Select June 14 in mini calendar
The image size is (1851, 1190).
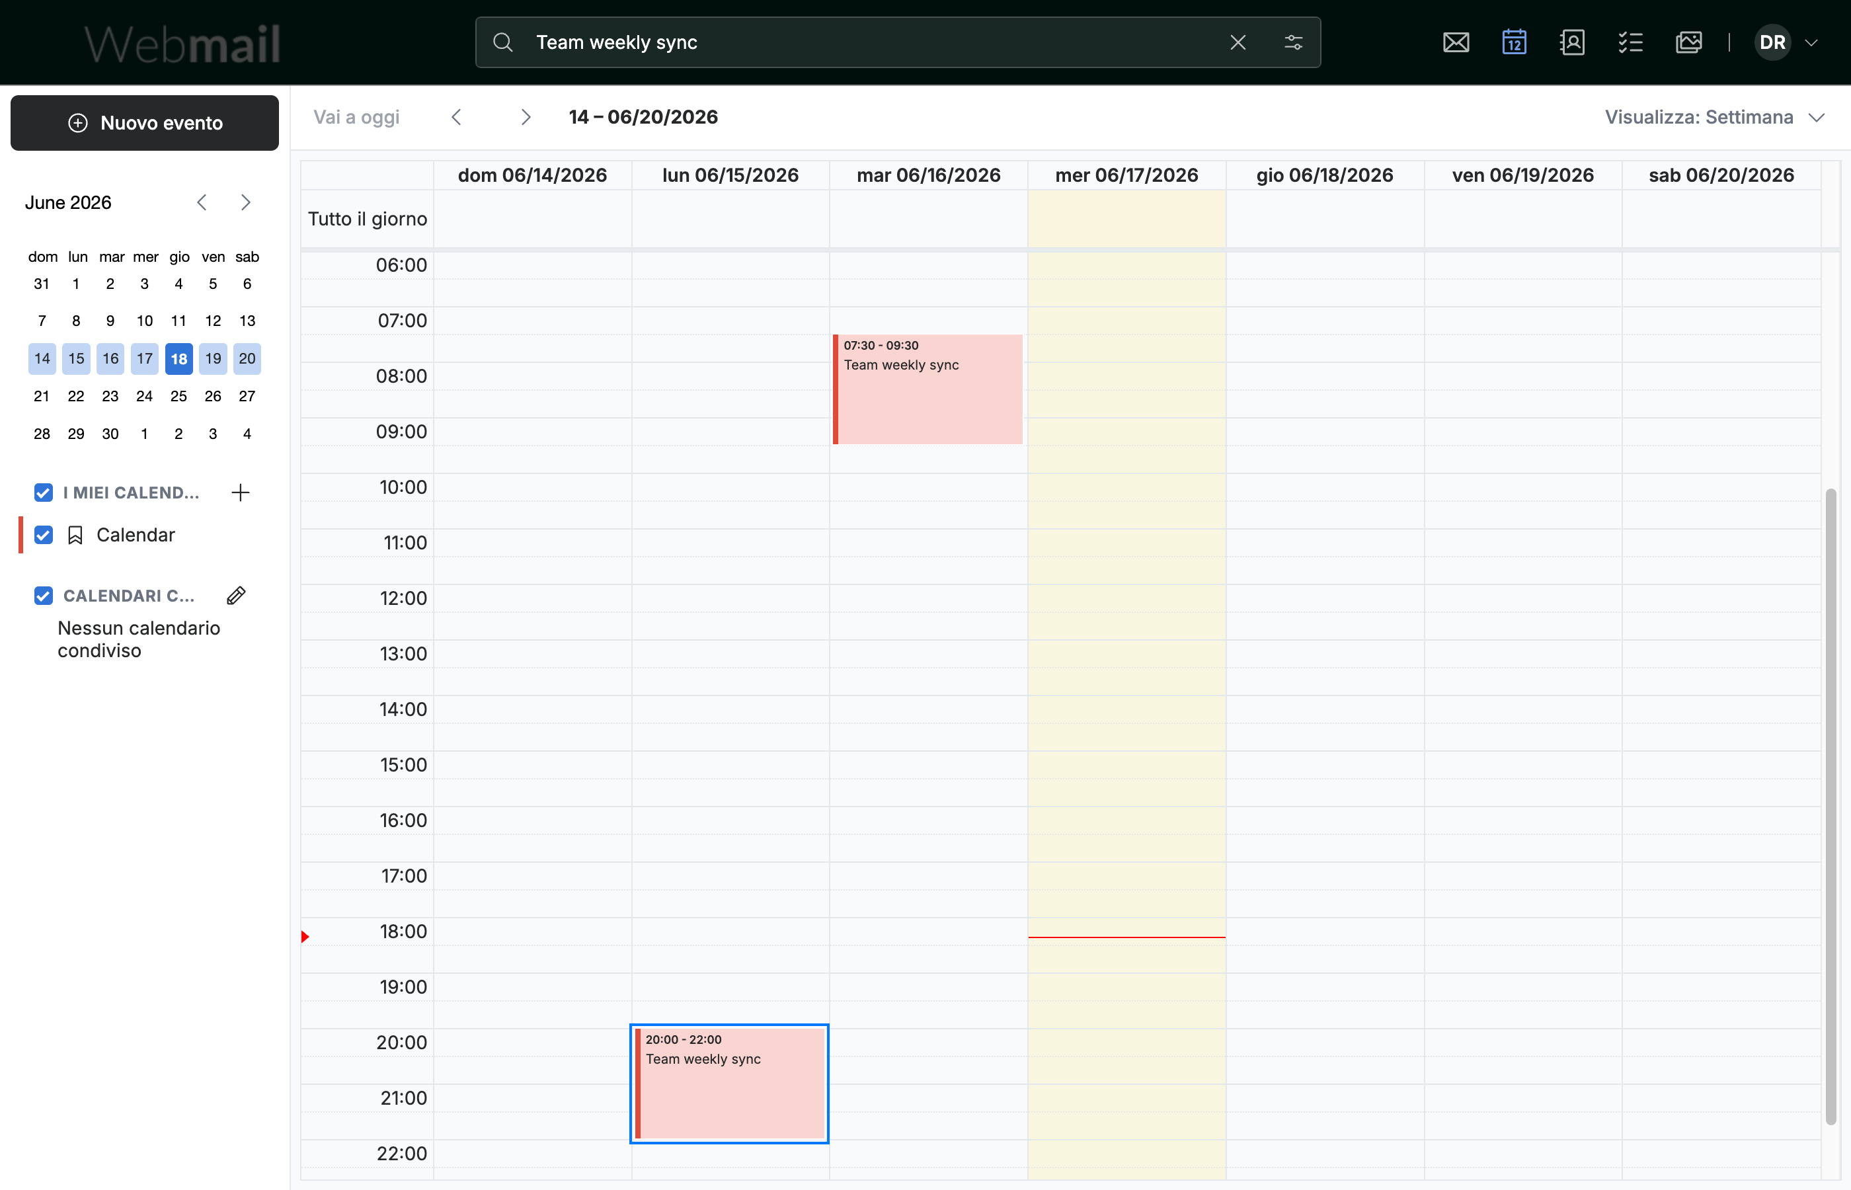coord(42,358)
